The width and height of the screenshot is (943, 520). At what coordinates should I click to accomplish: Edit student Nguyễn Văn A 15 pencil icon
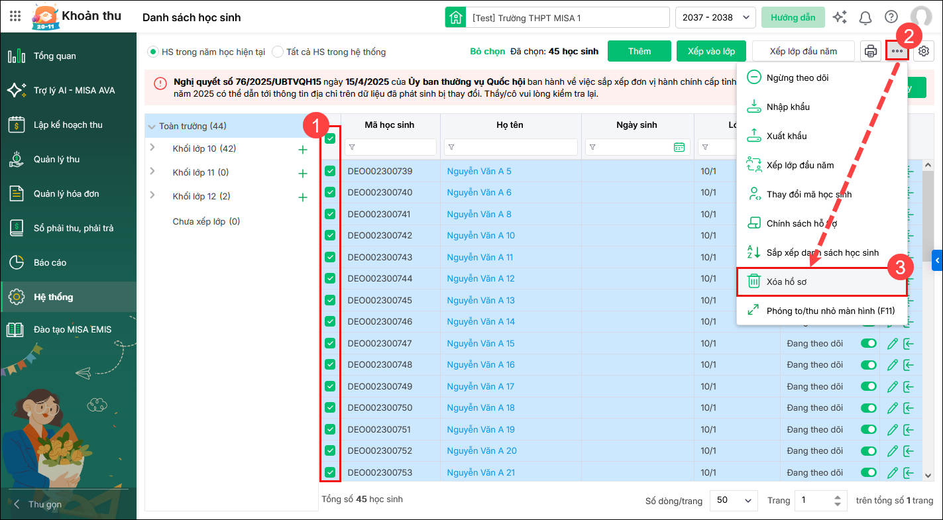pyautogui.click(x=892, y=343)
